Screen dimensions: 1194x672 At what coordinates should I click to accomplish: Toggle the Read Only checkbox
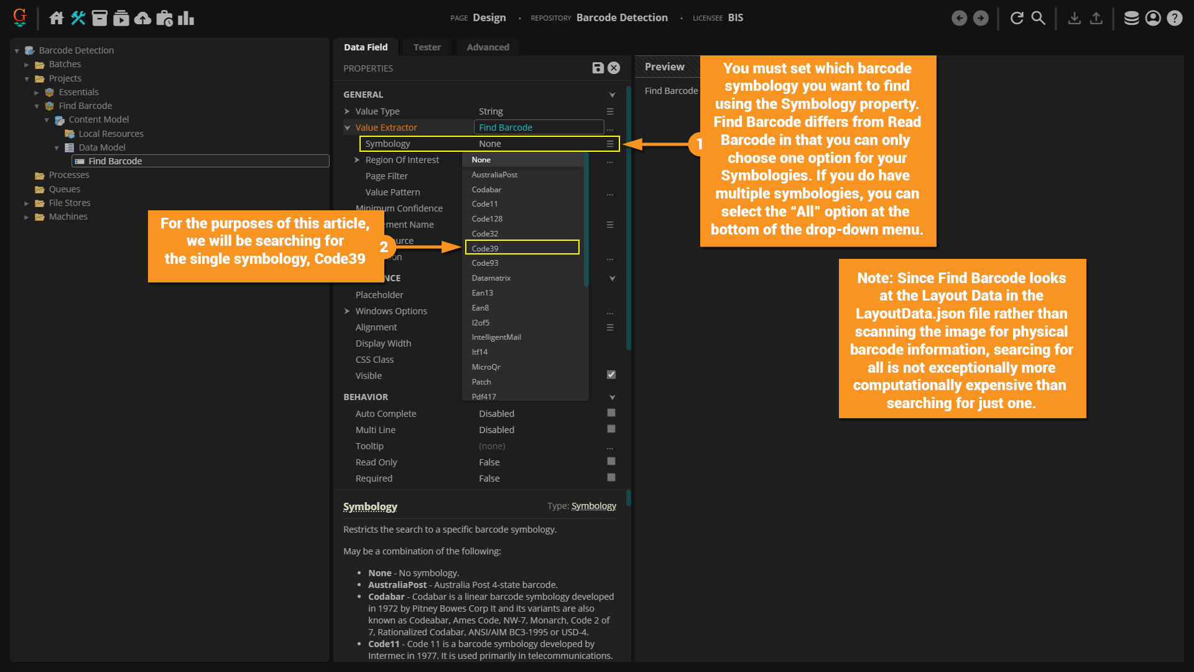click(x=611, y=462)
